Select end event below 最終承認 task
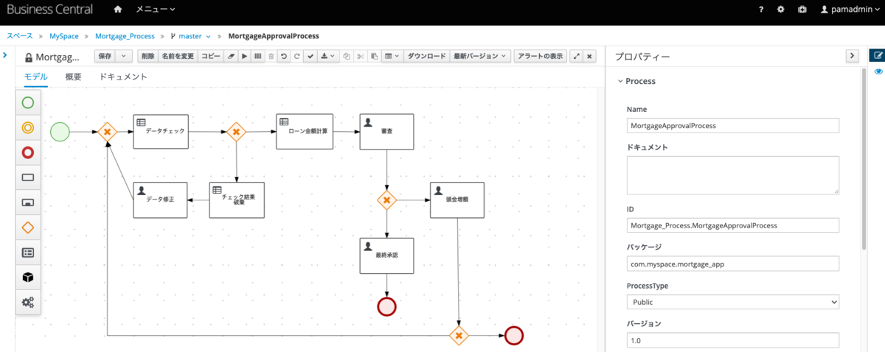 (x=386, y=306)
